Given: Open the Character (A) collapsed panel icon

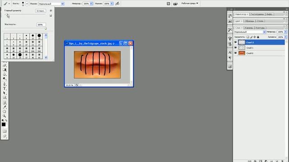Looking at the screenshot, I should pyautogui.click(x=230, y=53).
